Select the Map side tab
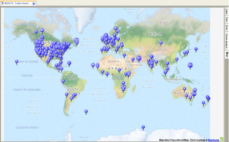This screenshot has width=229, height=142. 227,54
